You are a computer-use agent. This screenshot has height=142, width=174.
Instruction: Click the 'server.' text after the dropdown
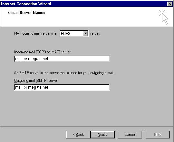pos(95,33)
